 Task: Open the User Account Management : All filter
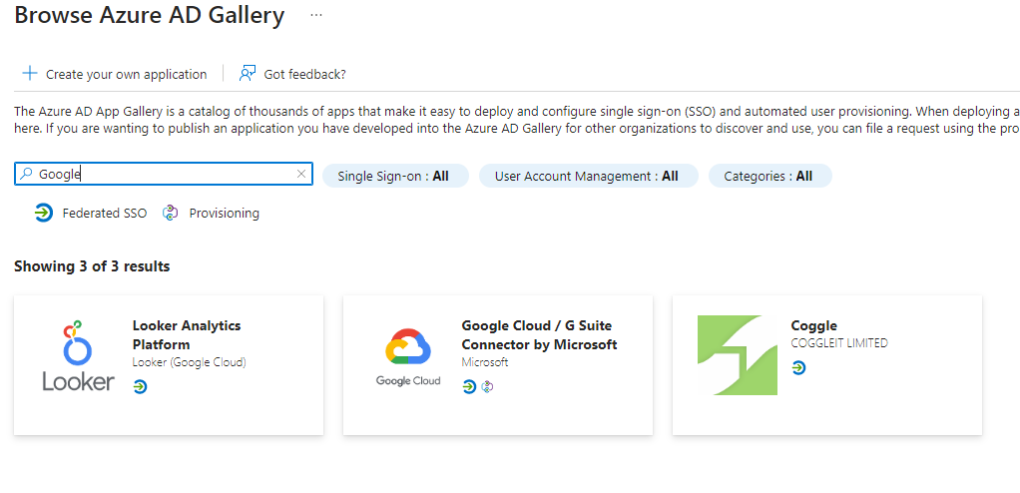(589, 176)
